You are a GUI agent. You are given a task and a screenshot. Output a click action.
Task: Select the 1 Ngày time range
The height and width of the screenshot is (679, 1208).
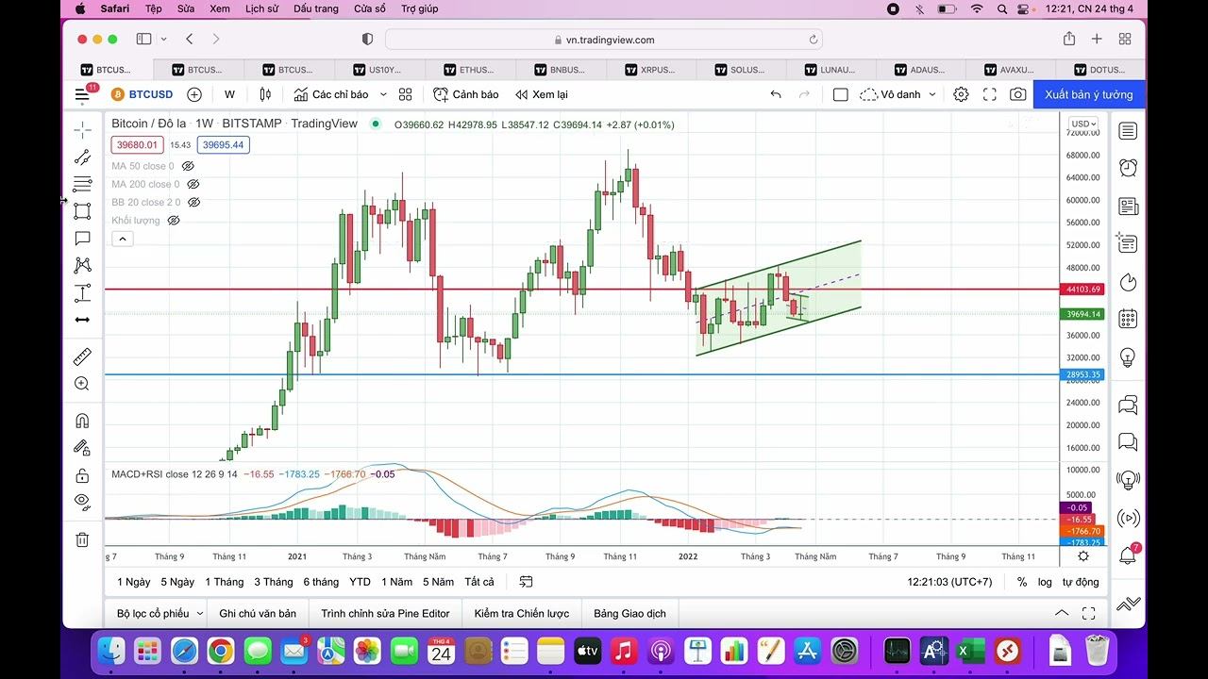click(x=133, y=582)
